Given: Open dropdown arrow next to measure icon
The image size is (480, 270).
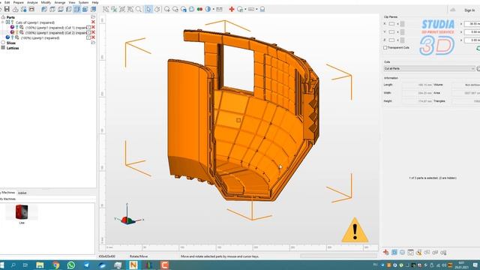Looking at the screenshot, I should tap(256, 9).
